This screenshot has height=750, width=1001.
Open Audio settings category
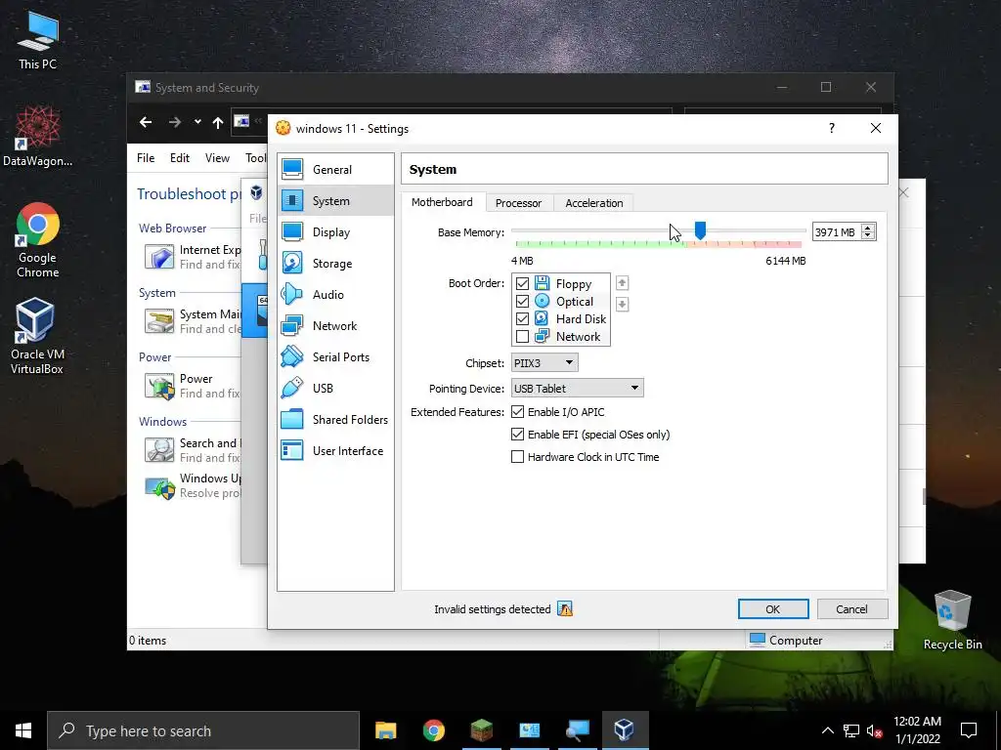[x=335, y=295]
